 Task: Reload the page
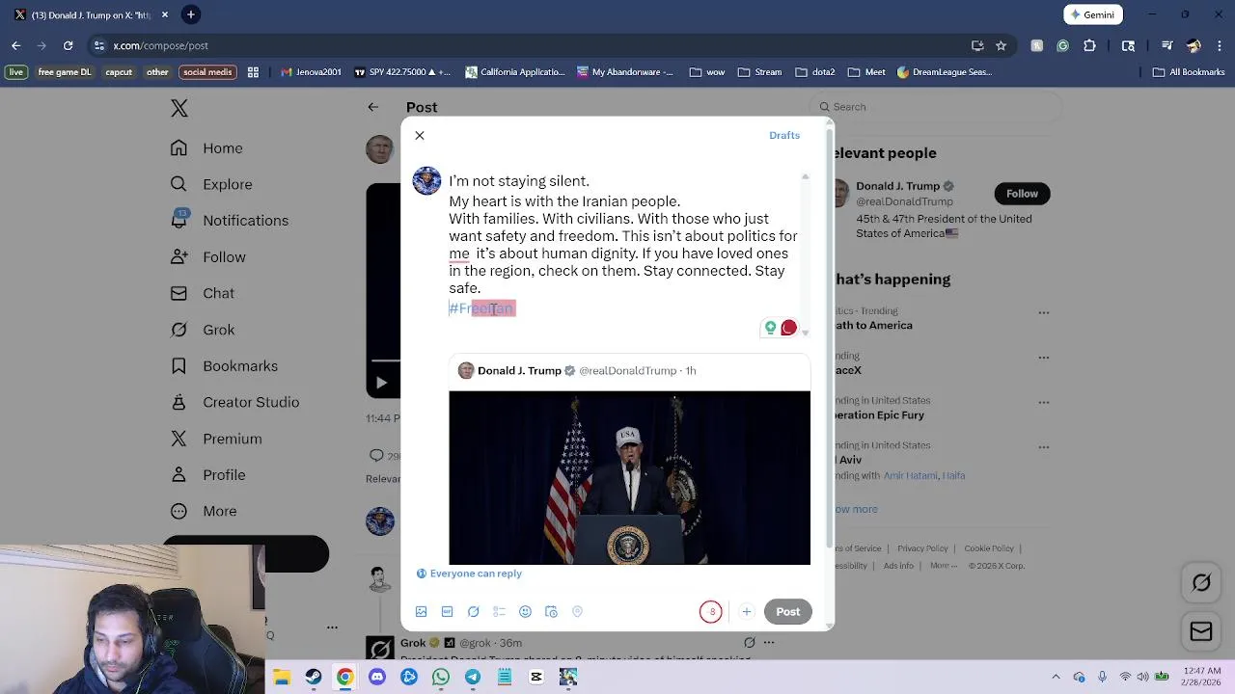coord(68,45)
